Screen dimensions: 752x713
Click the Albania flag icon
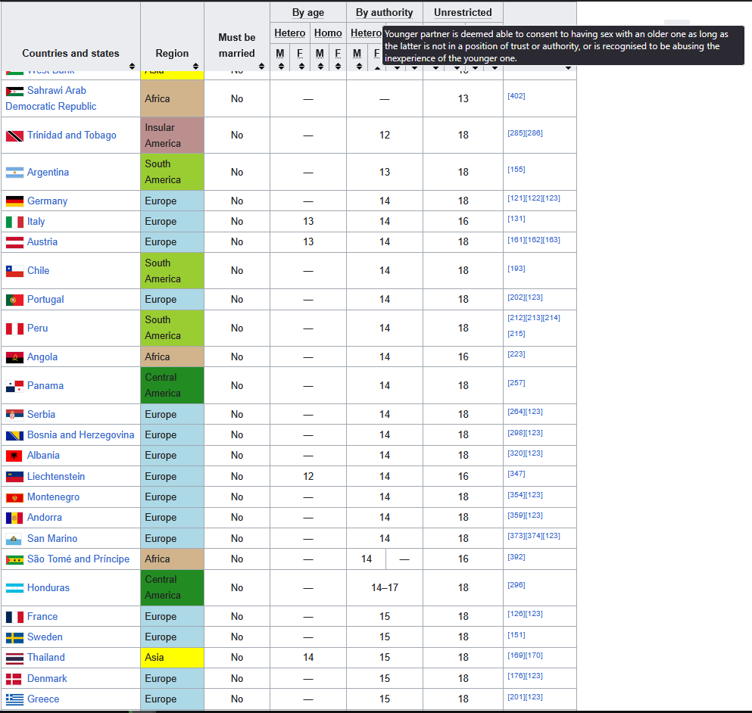14,456
